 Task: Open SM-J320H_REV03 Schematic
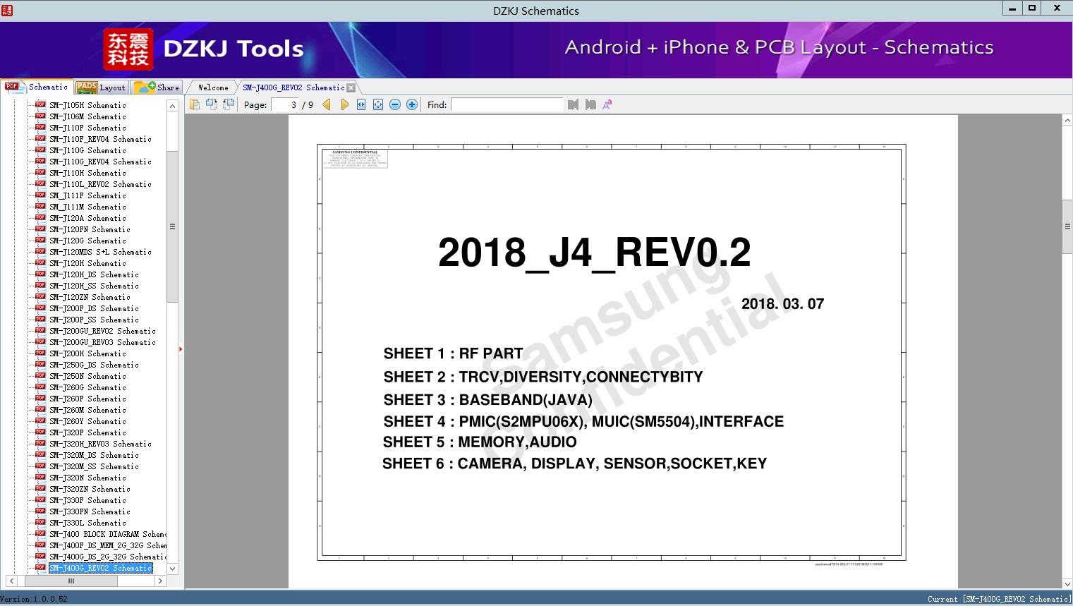point(100,444)
